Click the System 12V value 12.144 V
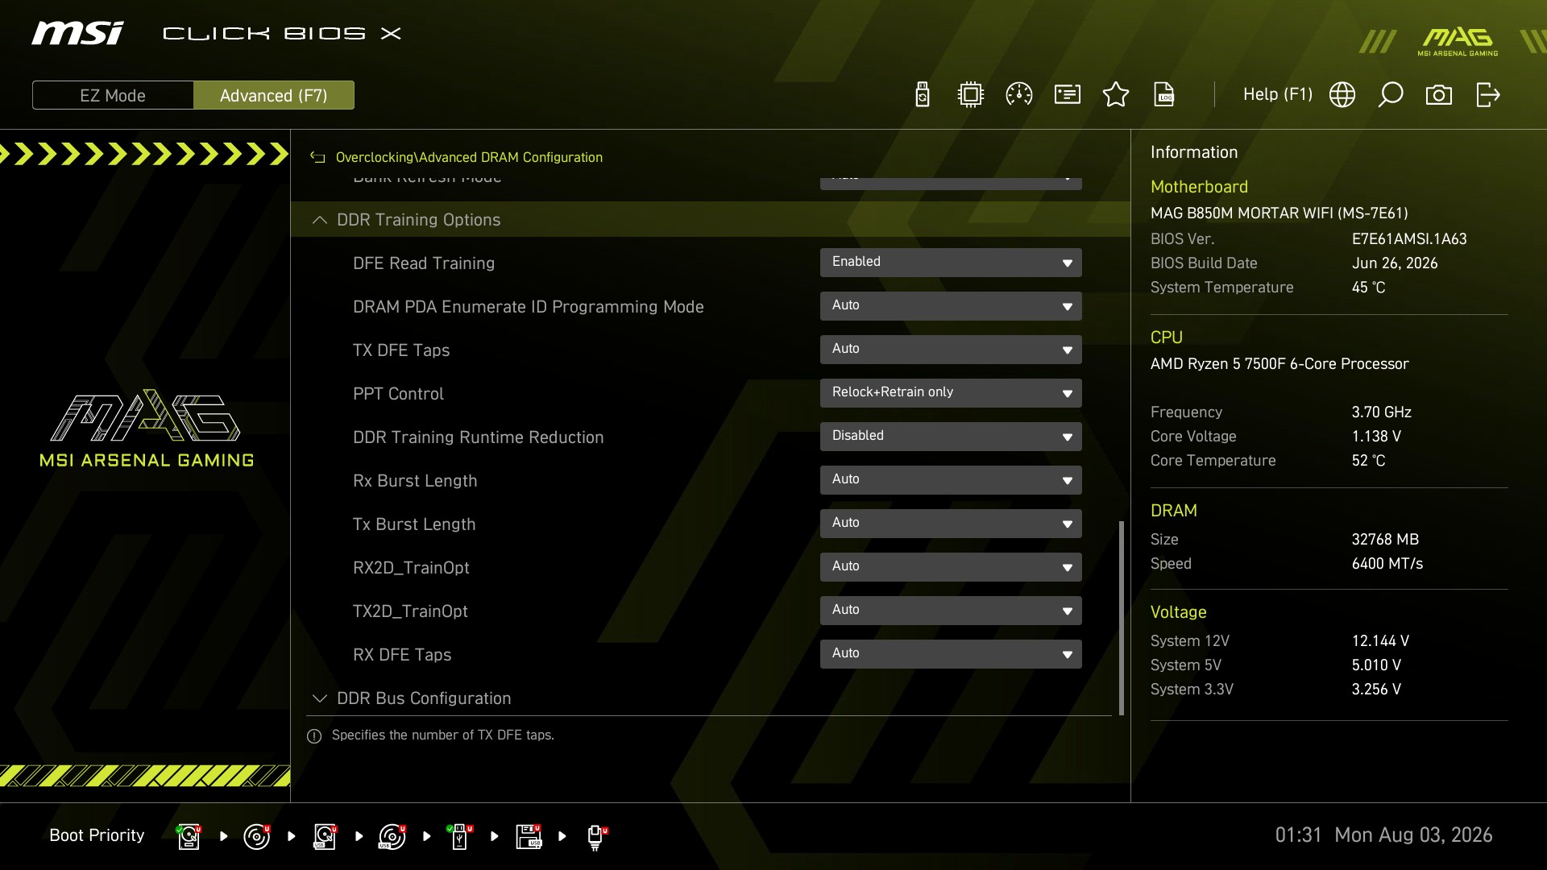This screenshot has width=1547, height=870. [x=1380, y=641]
